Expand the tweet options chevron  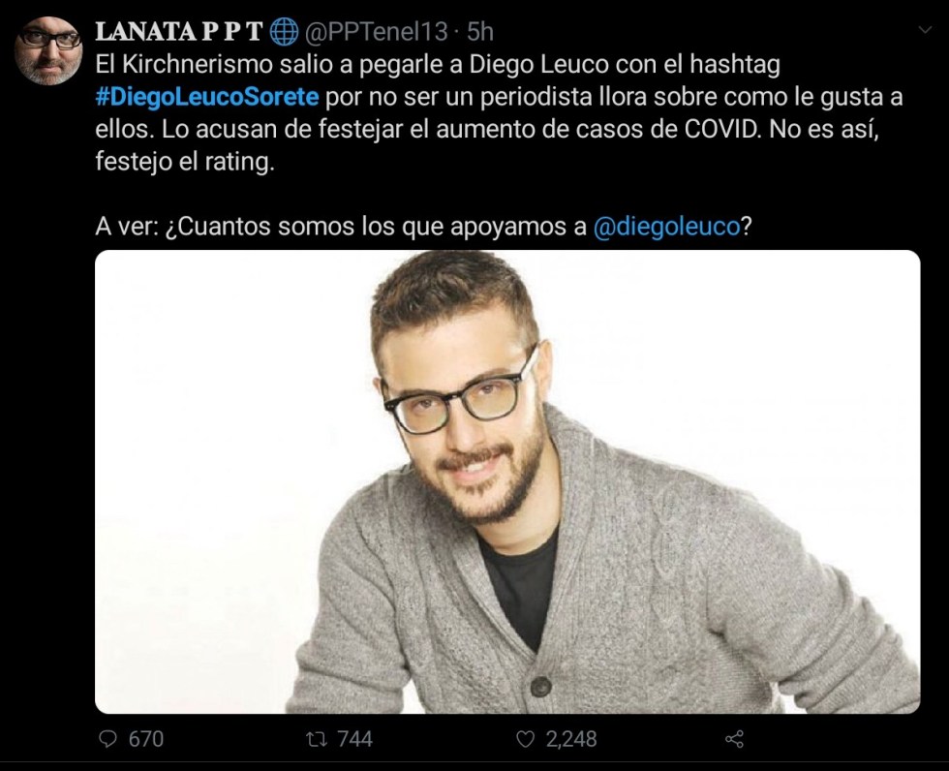[x=926, y=30]
